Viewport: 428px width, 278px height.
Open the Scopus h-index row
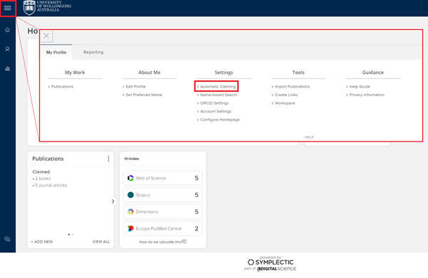(163, 195)
